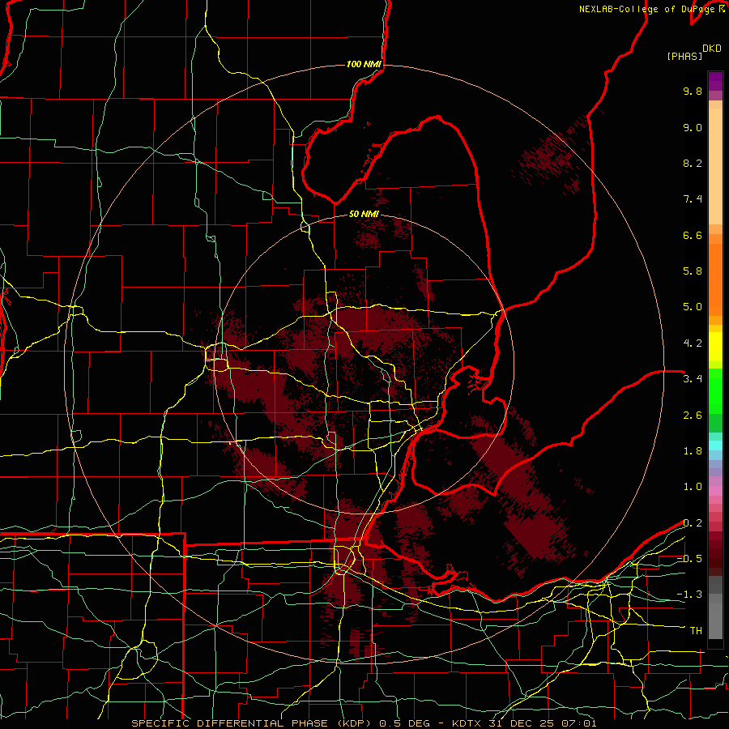Click the TH threshold label
729x729 pixels.
[696, 631]
